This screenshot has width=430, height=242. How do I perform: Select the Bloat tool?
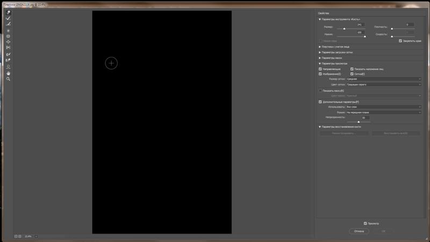point(8,42)
